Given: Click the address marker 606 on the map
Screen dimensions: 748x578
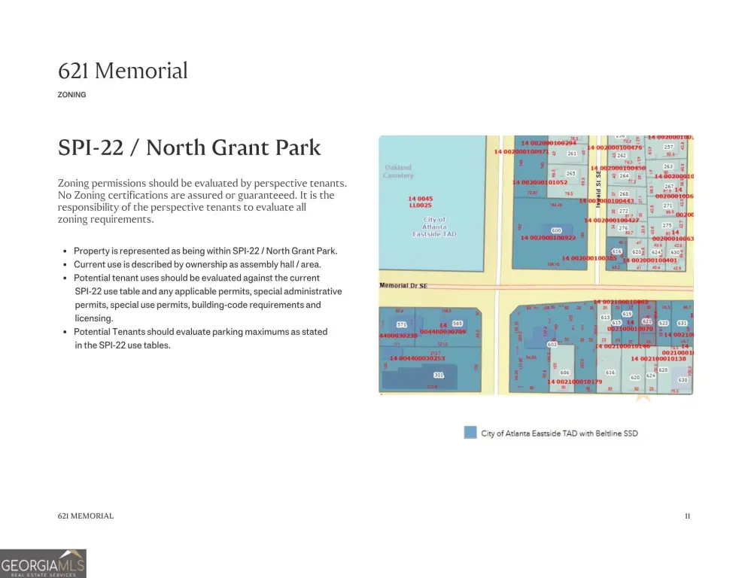Looking at the screenshot, I should coord(564,373).
